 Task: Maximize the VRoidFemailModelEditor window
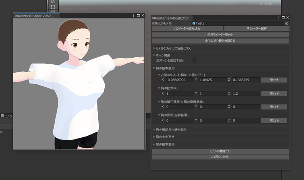pyautogui.click(x=283, y=18)
